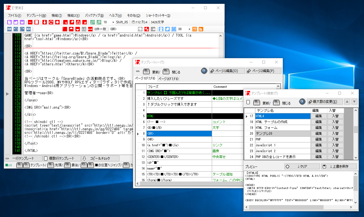This screenshot has width=364, height=217.
Task: Click the ↓上書き保存 button
Action: pos(339,167)
